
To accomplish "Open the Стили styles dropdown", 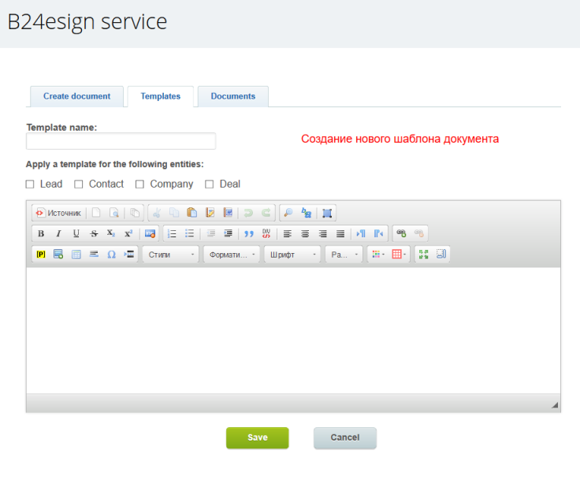I will pos(171,255).
